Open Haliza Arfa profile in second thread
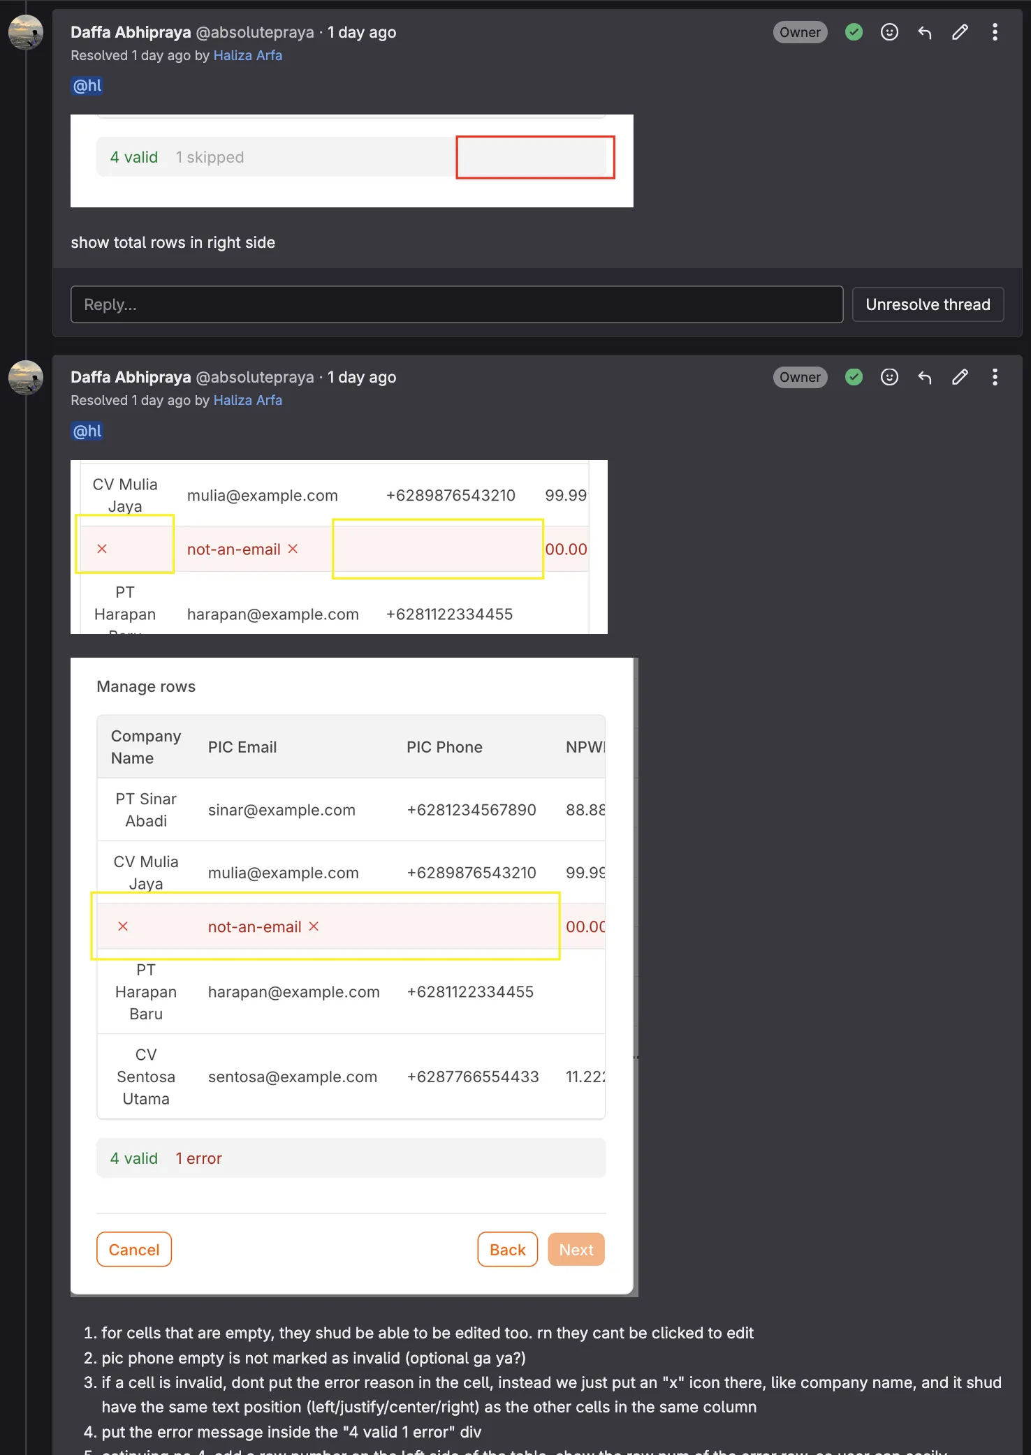This screenshot has width=1031, height=1455. 247,400
